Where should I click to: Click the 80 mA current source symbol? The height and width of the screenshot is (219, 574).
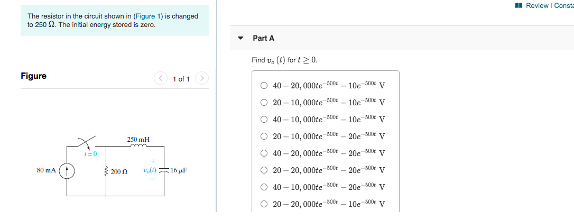pos(67,171)
